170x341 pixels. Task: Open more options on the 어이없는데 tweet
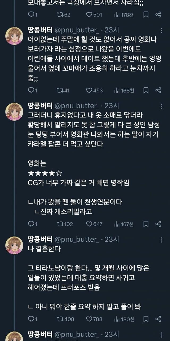pos(161,30)
